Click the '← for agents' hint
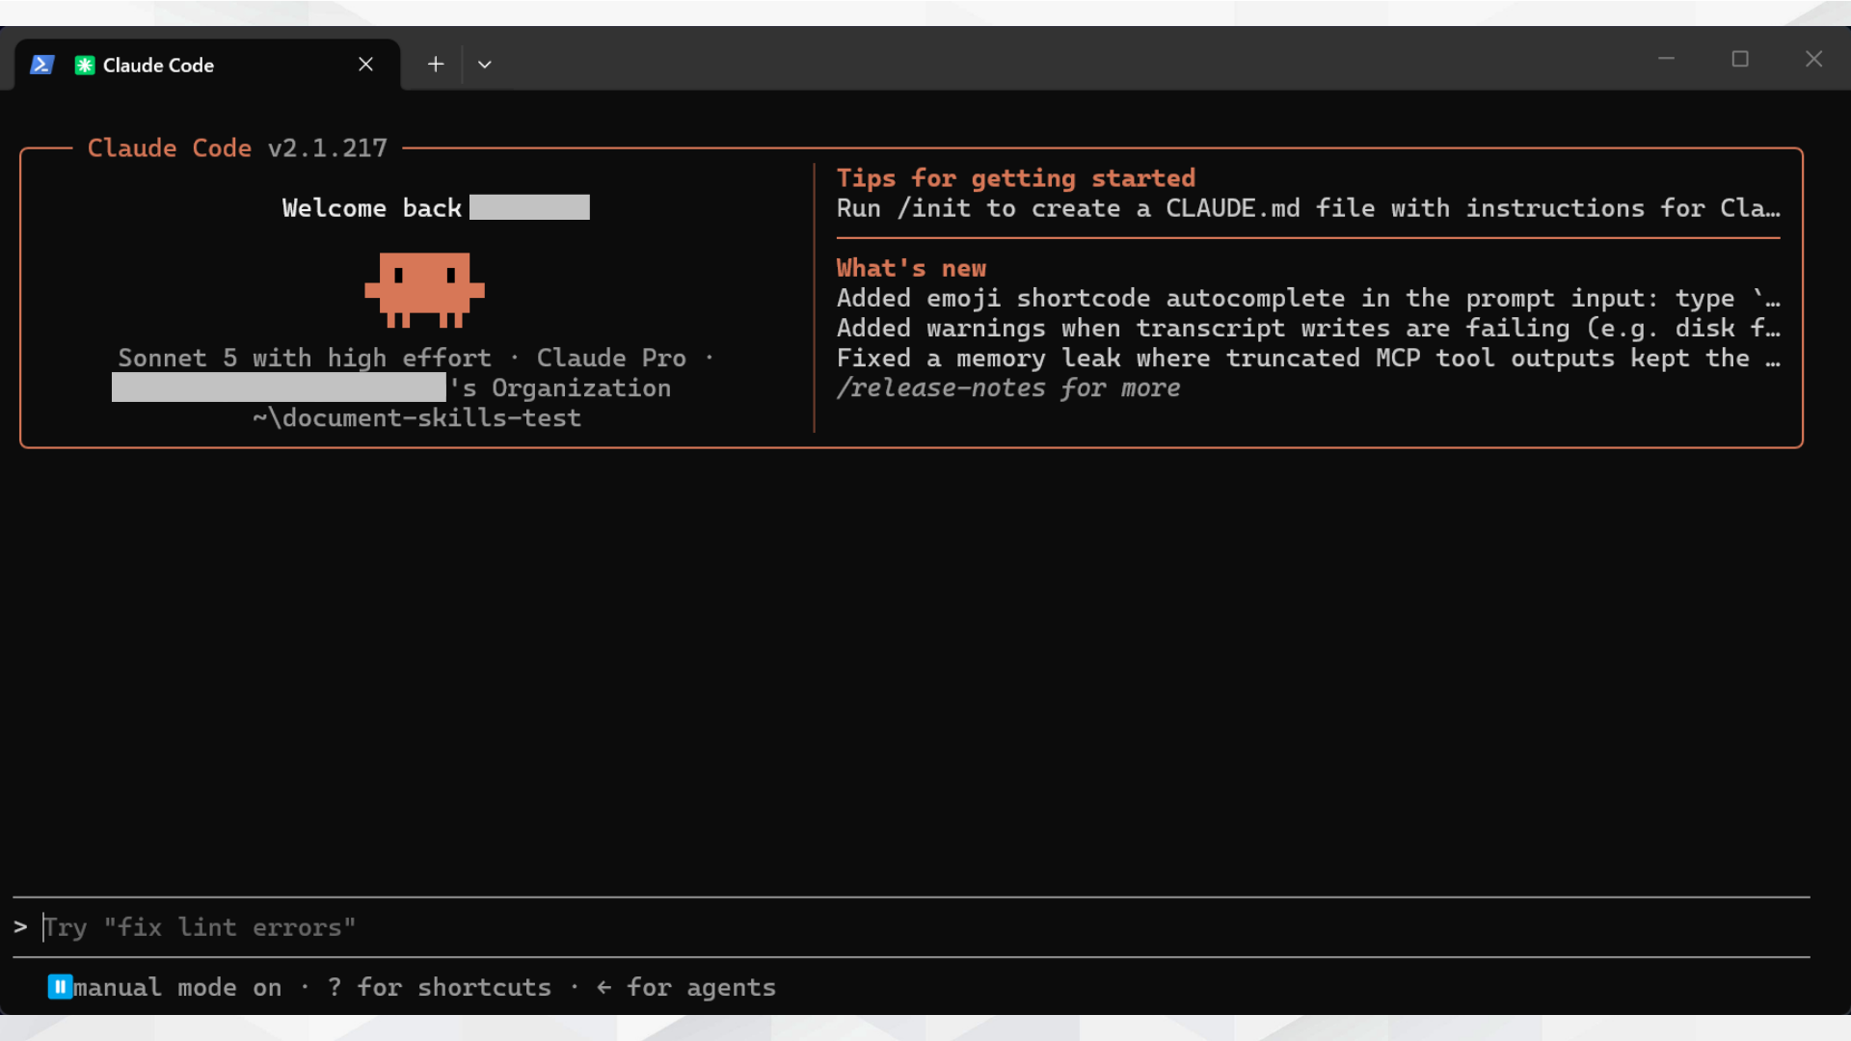1851x1041 pixels. (685, 988)
